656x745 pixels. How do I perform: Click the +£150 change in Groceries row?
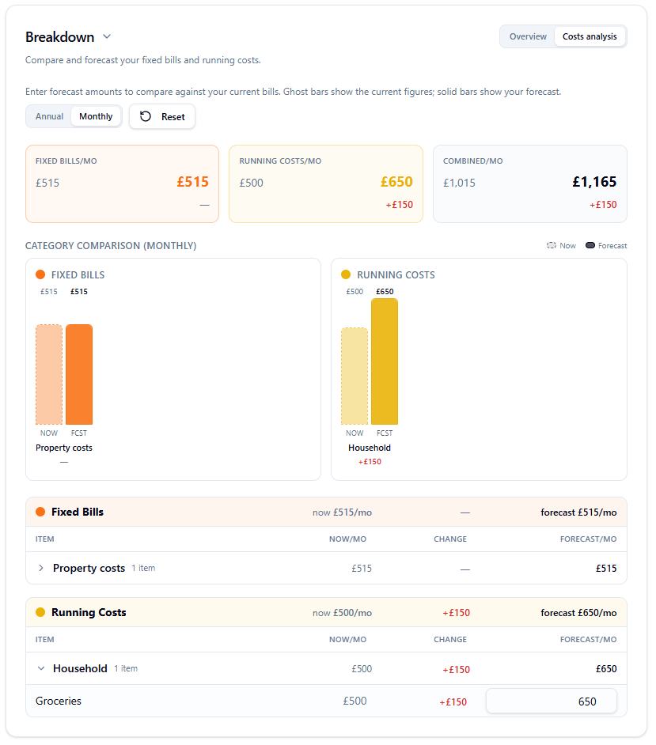coord(453,702)
